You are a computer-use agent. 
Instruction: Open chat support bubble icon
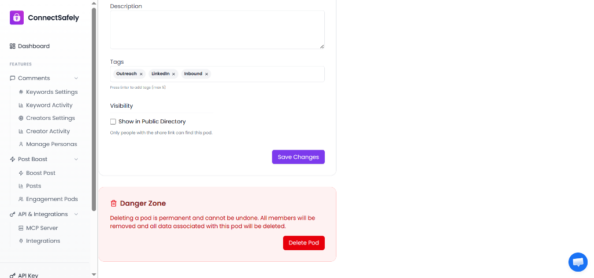[x=578, y=262]
